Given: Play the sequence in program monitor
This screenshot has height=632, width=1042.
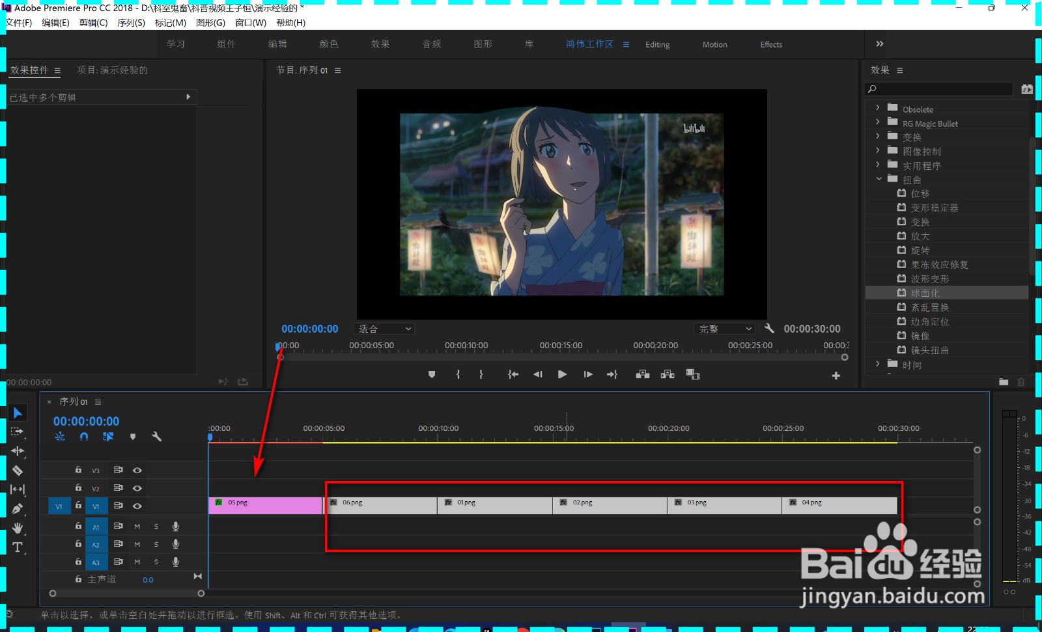Looking at the screenshot, I should tap(563, 375).
